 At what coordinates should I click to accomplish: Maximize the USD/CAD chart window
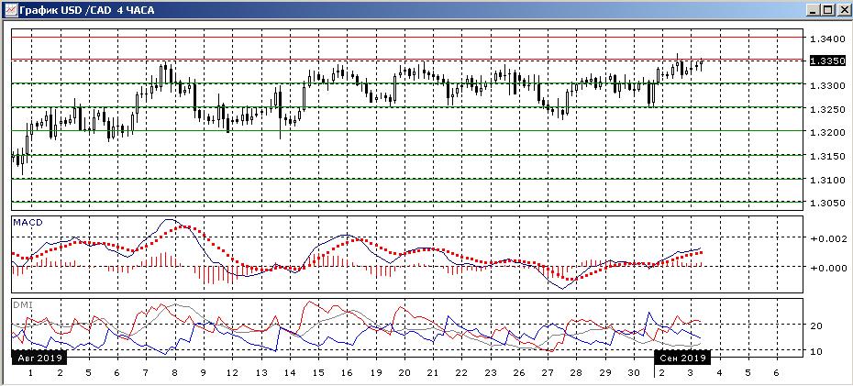[827, 9]
